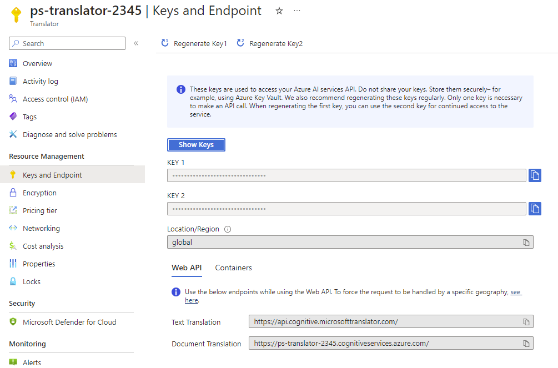Copy the Document Translation endpoint URL

click(x=526, y=344)
